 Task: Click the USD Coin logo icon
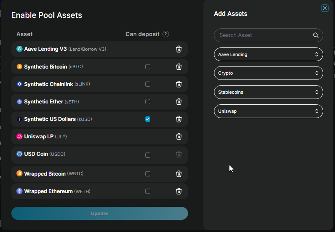coord(19,154)
